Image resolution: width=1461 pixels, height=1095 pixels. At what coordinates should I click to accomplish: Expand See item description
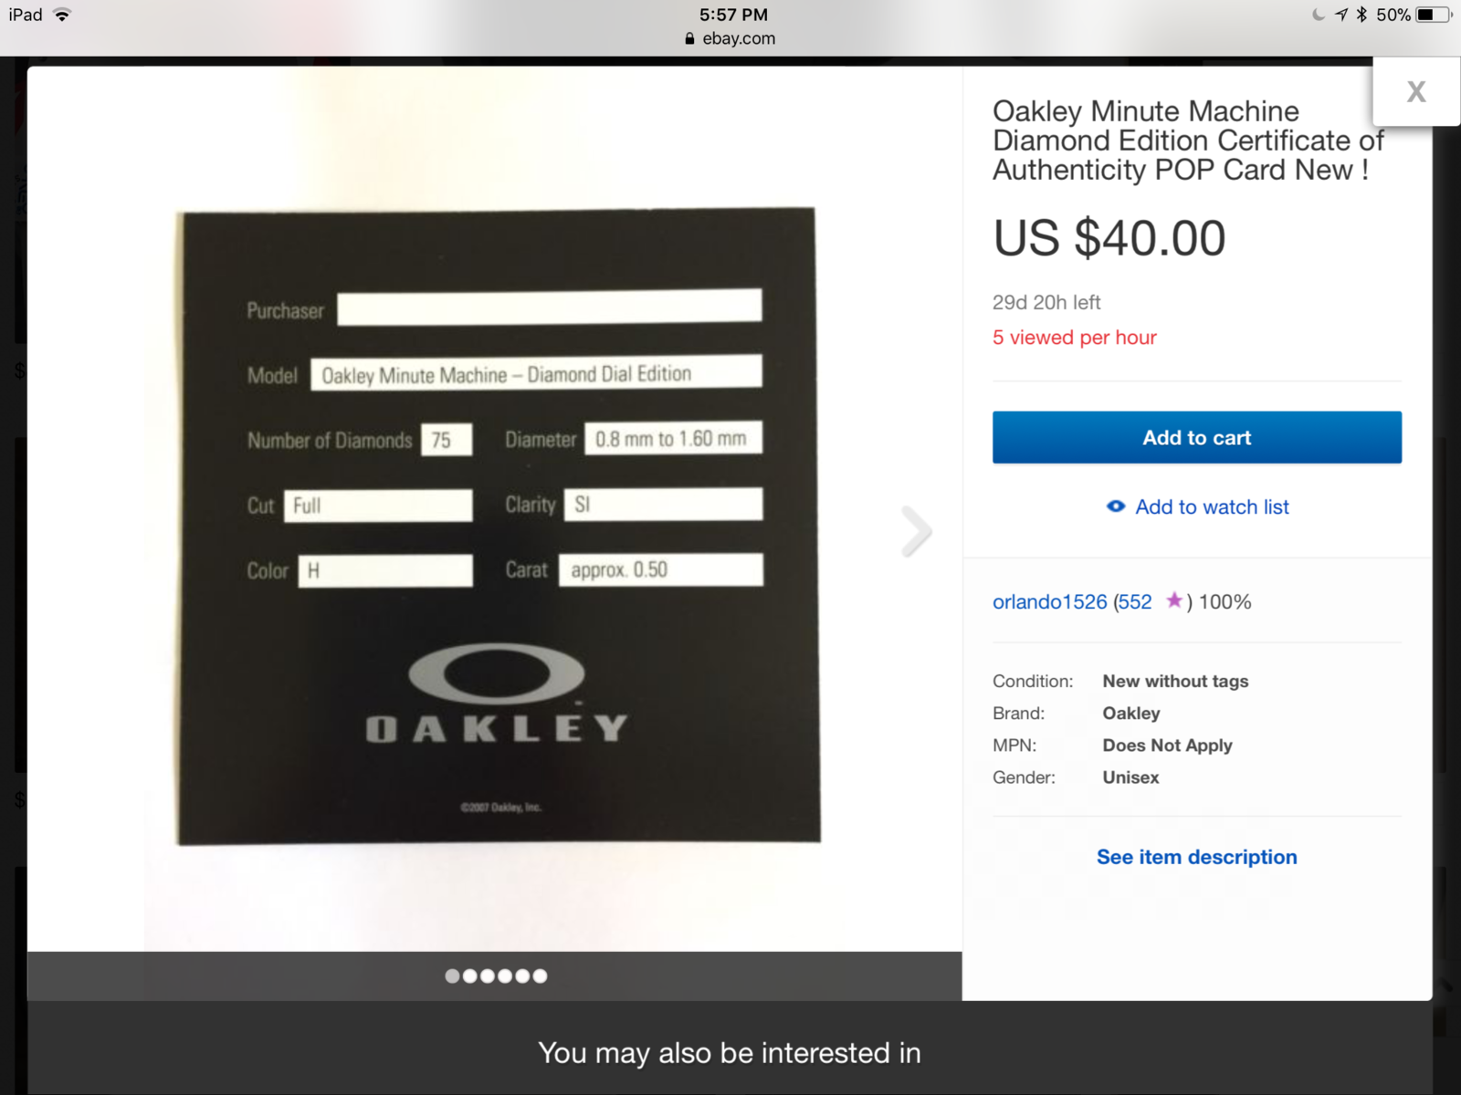1196,857
